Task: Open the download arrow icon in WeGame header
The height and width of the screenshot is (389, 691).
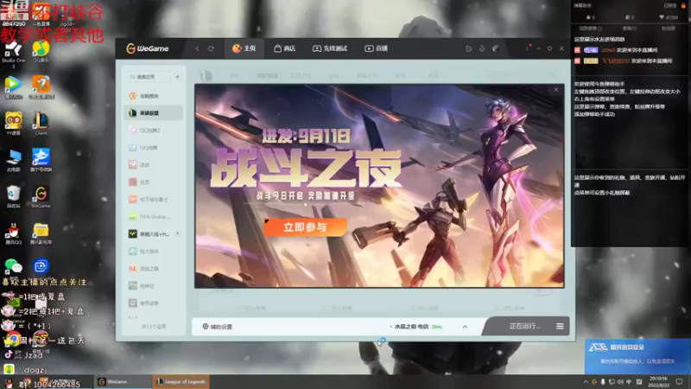Action: (x=482, y=48)
